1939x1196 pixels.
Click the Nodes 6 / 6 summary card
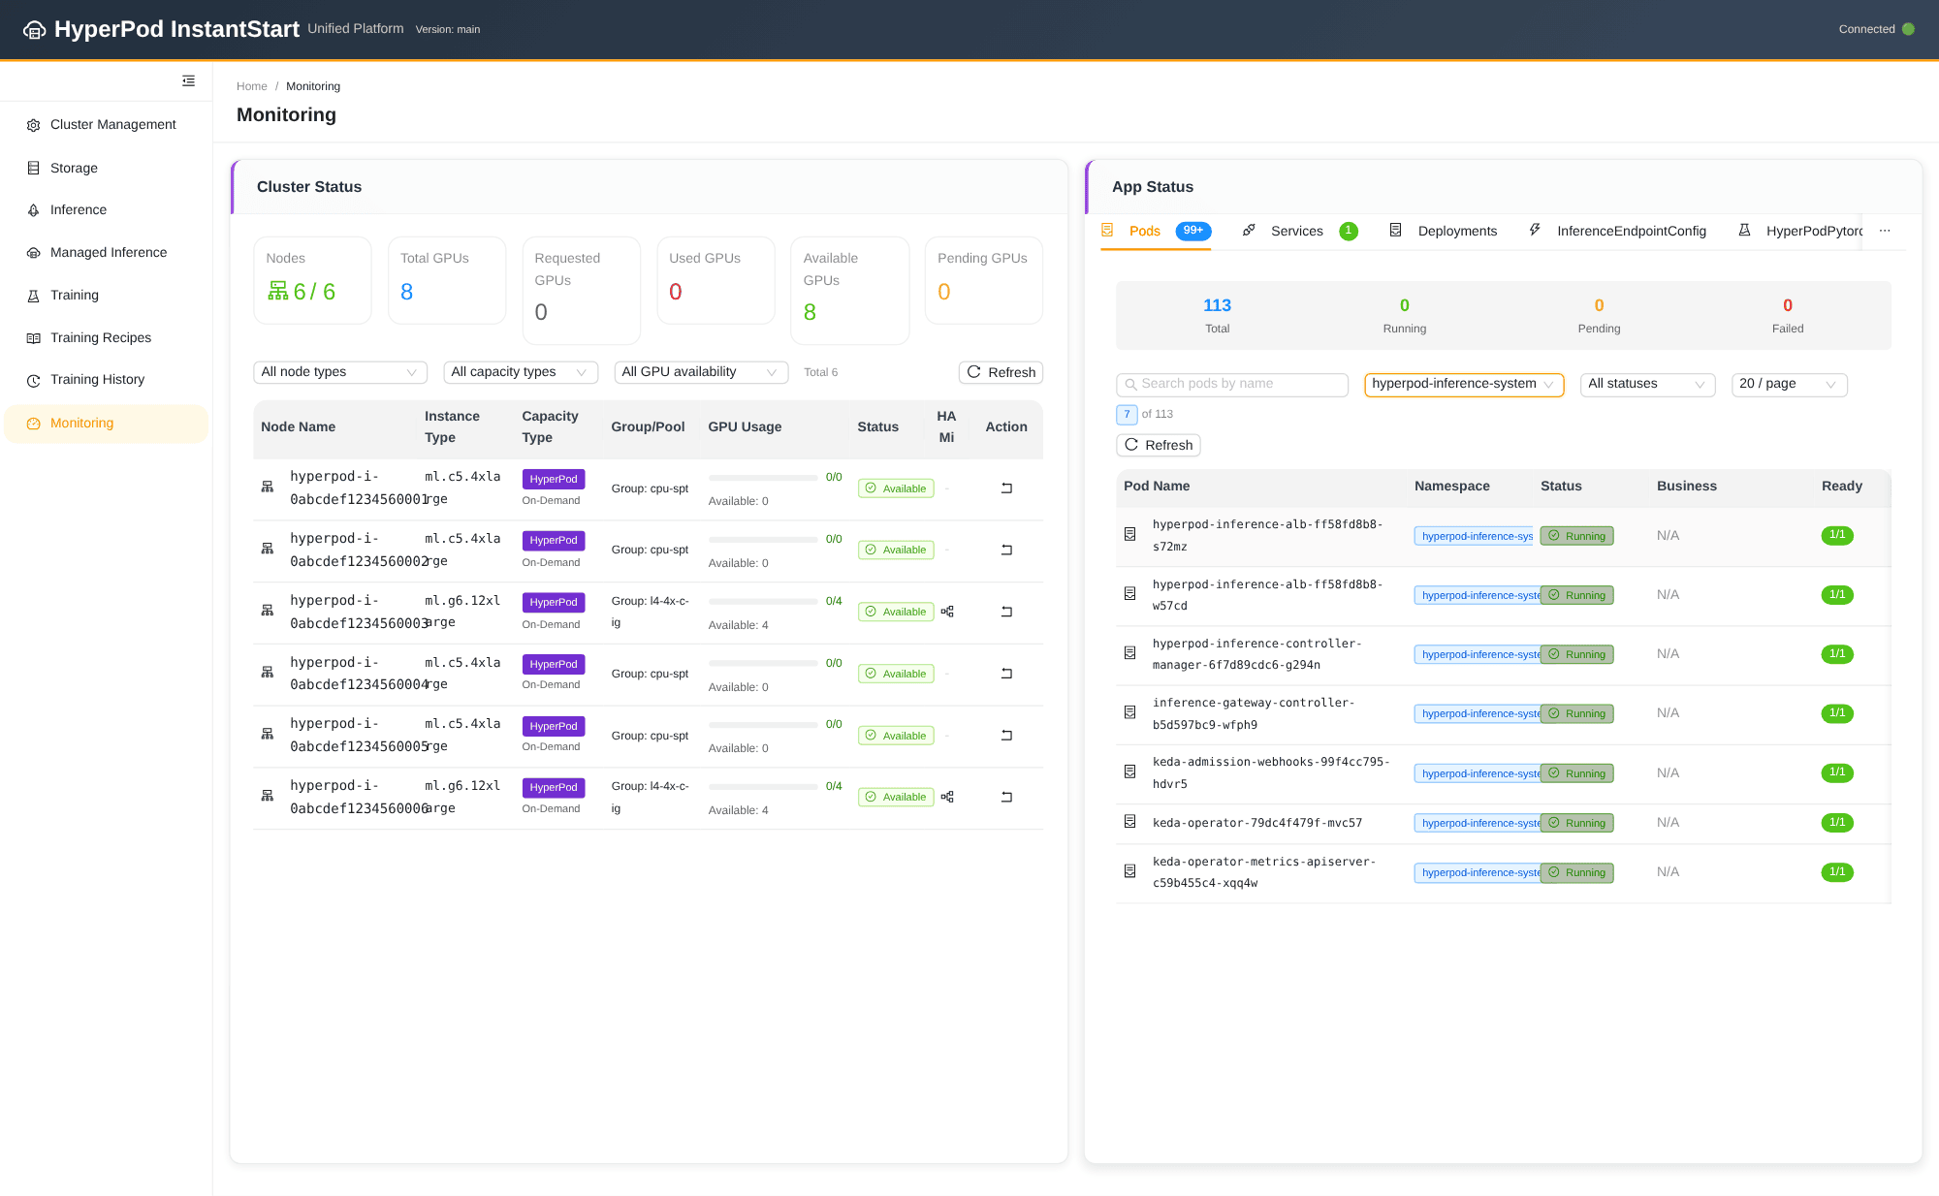[x=312, y=280]
